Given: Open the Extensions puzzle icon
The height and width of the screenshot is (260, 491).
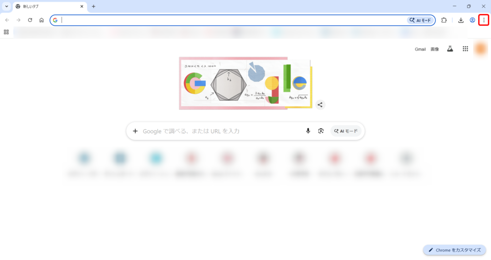Looking at the screenshot, I should click(x=444, y=20).
